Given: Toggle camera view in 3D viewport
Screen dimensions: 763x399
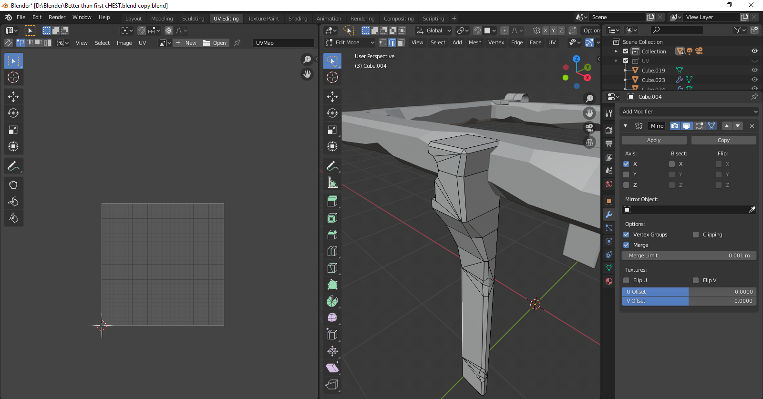Looking at the screenshot, I should [x=590, y=128].
